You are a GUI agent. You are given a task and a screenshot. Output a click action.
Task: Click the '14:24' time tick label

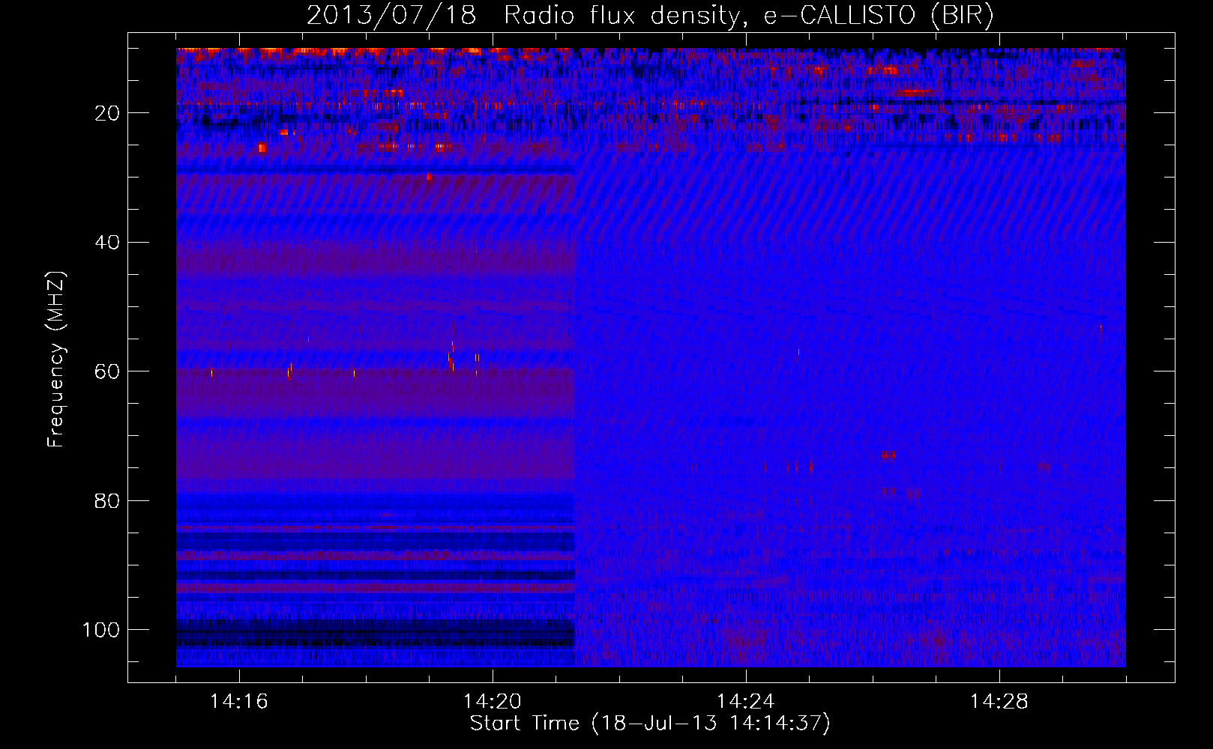pyautogui.click(x=746, y=702)
